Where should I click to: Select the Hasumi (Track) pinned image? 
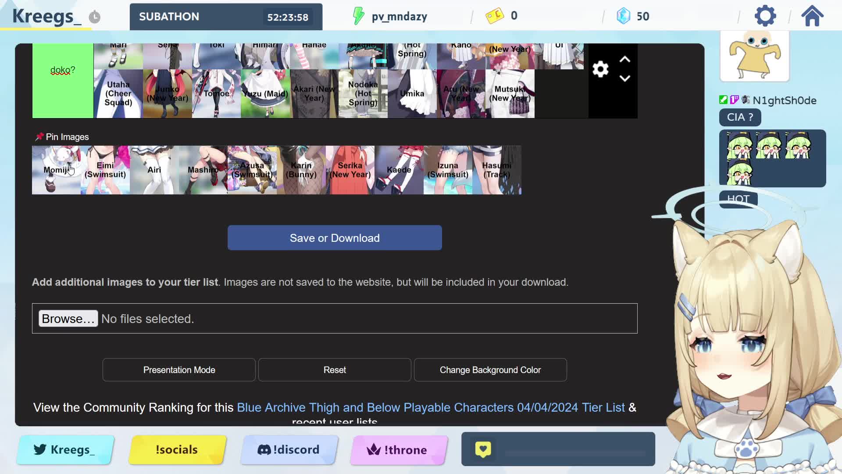tap(497, 170)
